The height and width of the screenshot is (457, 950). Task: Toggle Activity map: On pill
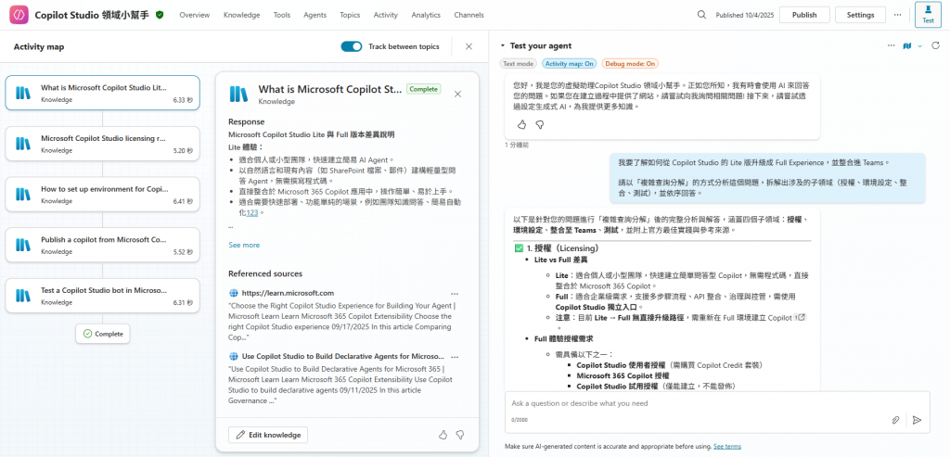point(570,63)
